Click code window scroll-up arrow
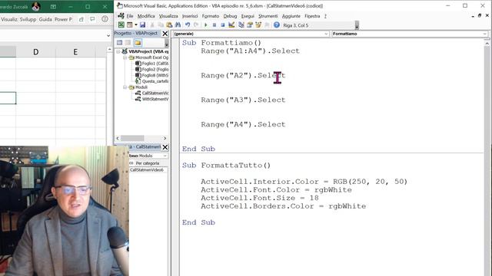 [487, 44]
